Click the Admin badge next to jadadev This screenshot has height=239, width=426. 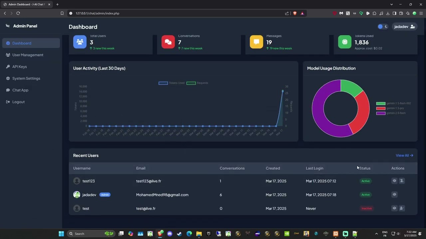(x=105, y=195)
